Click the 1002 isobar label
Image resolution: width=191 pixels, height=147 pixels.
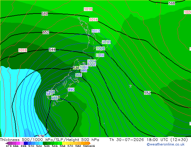pos(92,64)
